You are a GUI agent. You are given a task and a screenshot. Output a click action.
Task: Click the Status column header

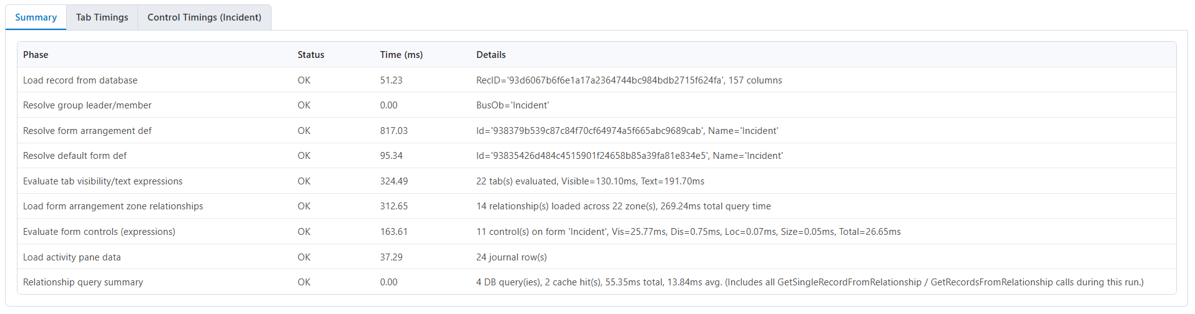pyautogui.click(x=311, y=55)
